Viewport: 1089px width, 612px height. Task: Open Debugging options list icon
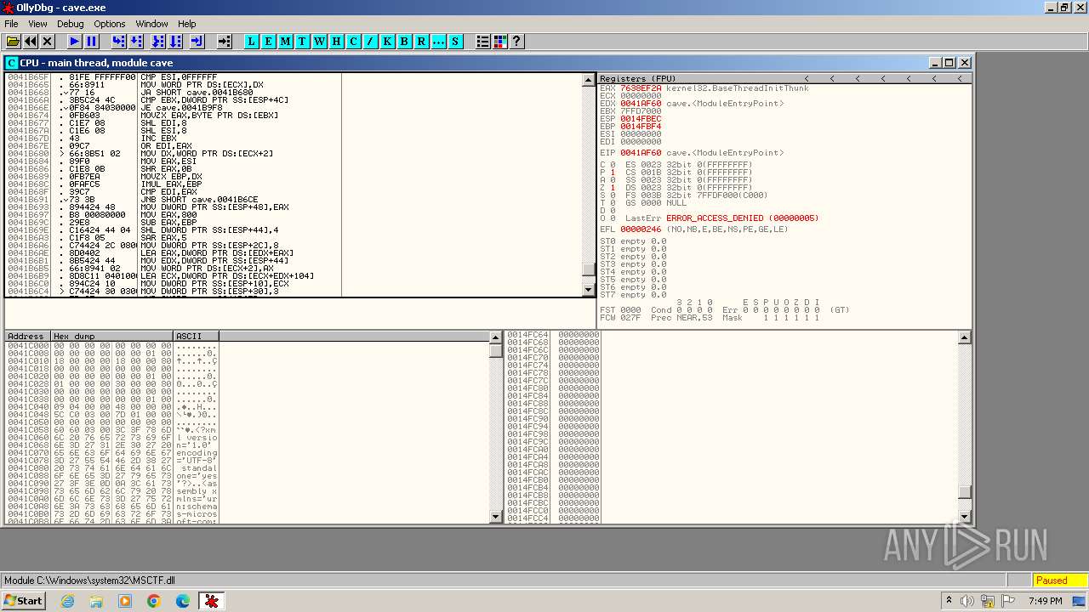pyautogui.click(x=483, y=41)
